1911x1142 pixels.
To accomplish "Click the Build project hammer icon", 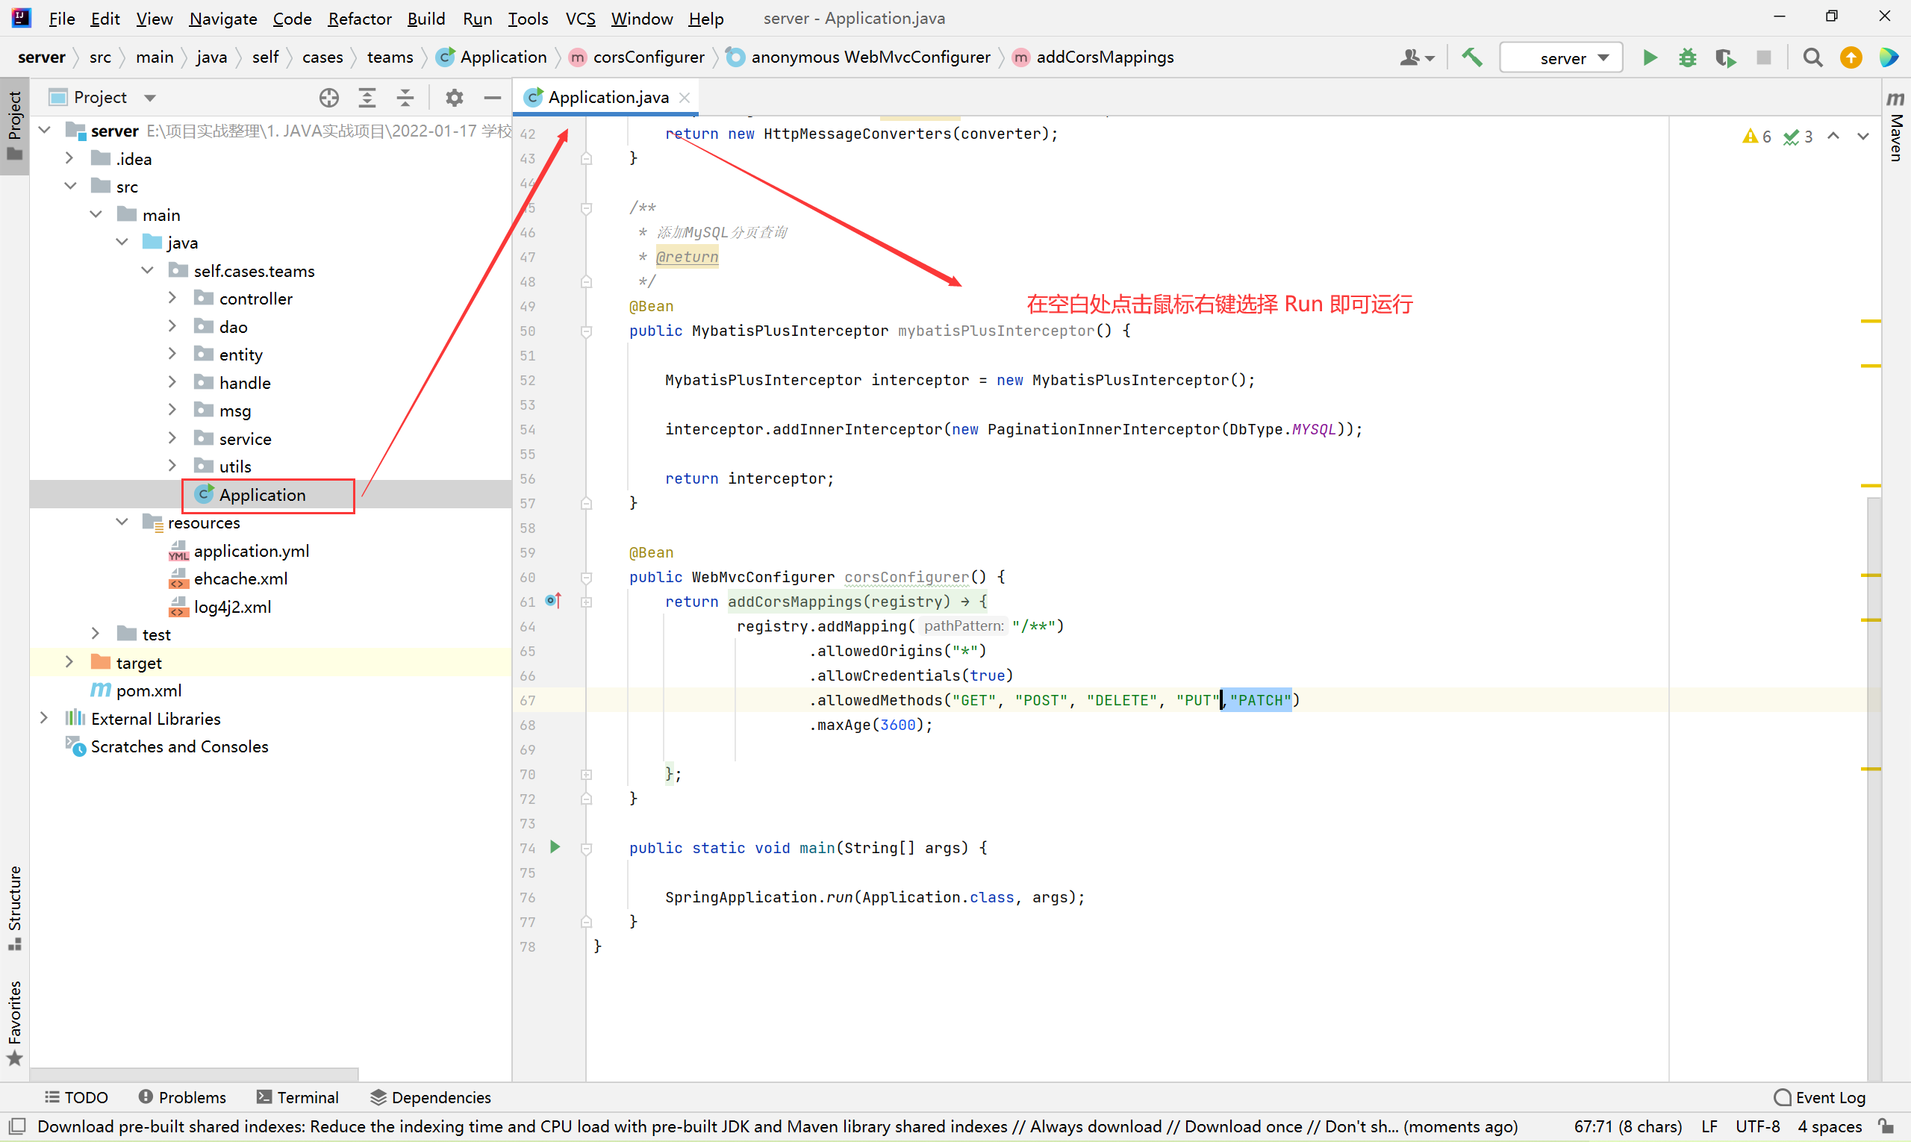I will 1471,57.
